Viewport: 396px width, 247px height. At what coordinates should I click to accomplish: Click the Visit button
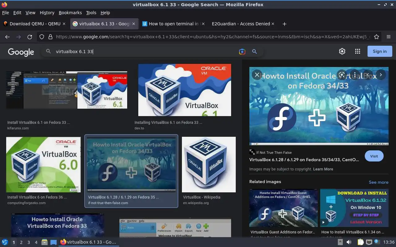tap(374, 156)
